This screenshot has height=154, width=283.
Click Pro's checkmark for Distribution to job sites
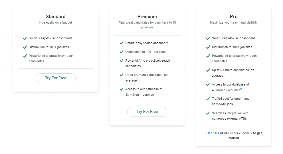(x=208, y=47)
